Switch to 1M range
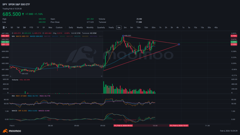240x135 pixels. [18, 27]
